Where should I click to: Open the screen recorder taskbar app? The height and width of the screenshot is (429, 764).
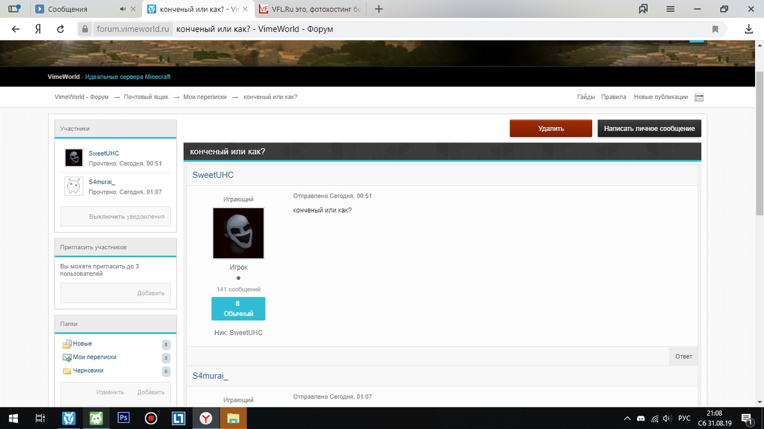[151, 418]
